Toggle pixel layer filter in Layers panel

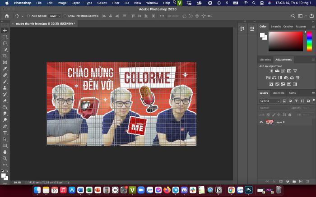[x=284, y=101]
